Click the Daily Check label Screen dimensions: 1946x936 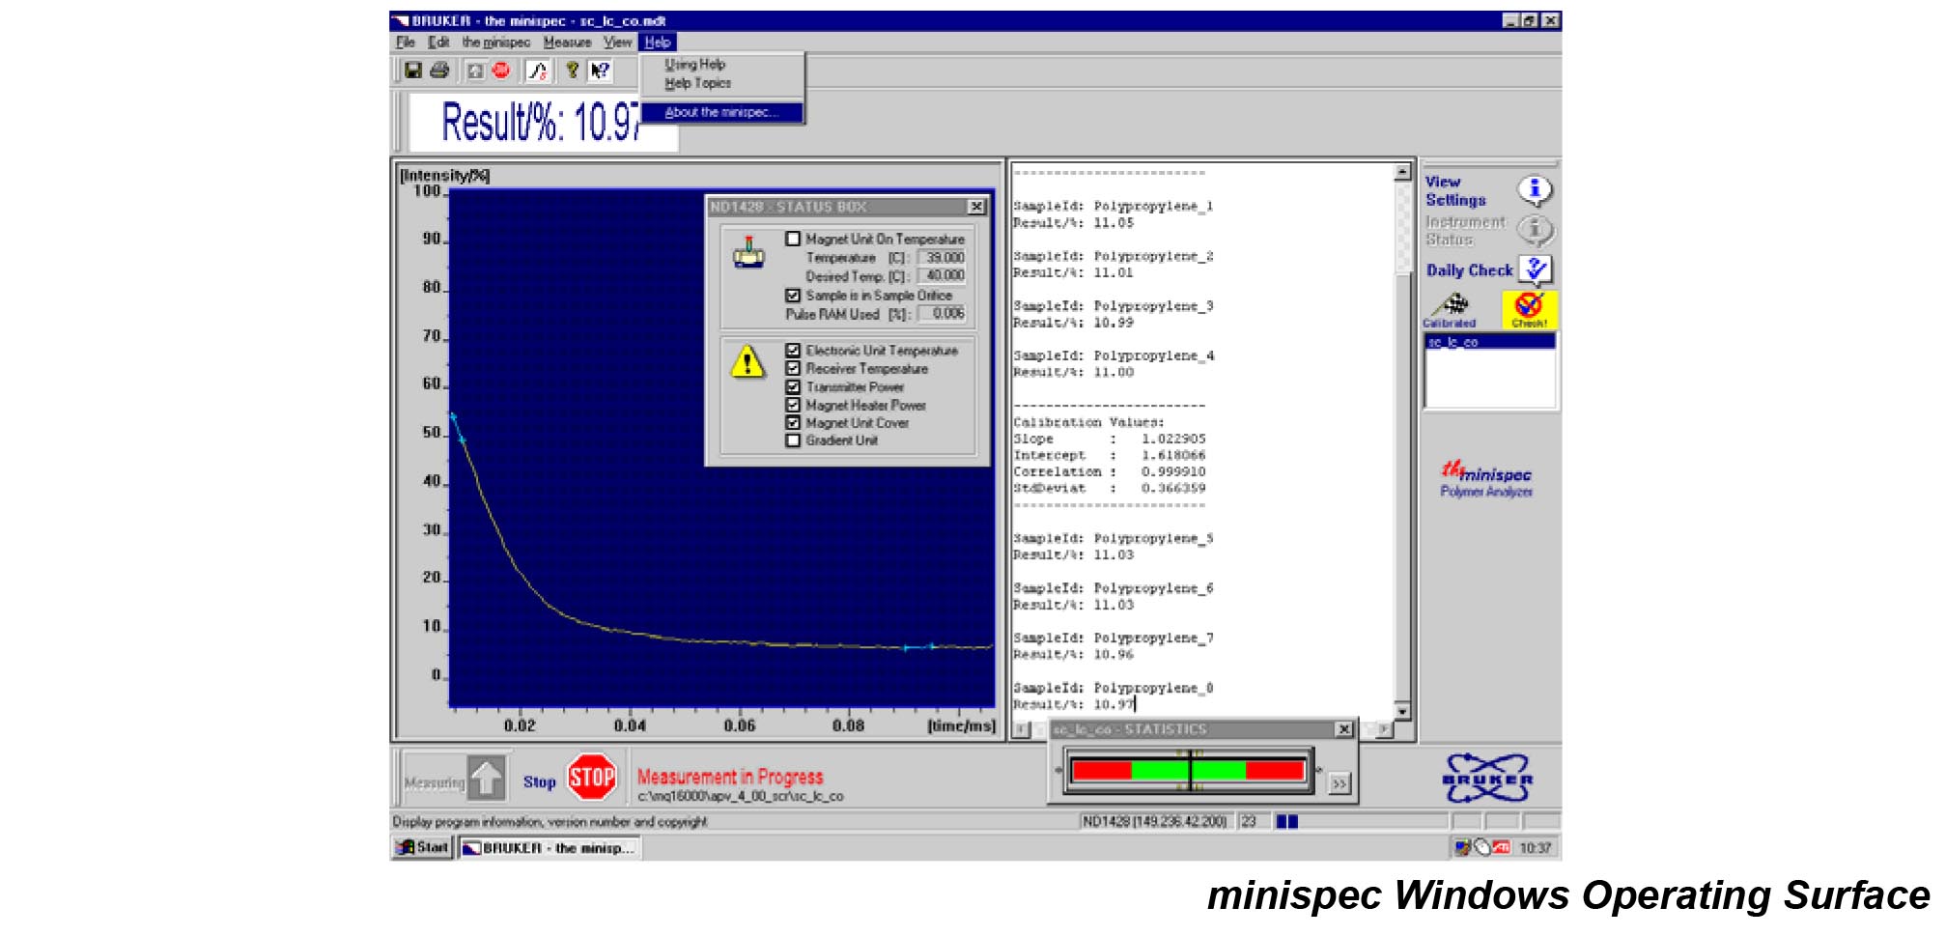(x=1469, y=270)
